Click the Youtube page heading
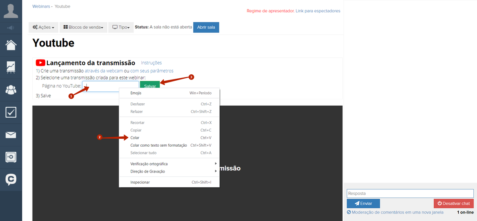 (53, 43)
